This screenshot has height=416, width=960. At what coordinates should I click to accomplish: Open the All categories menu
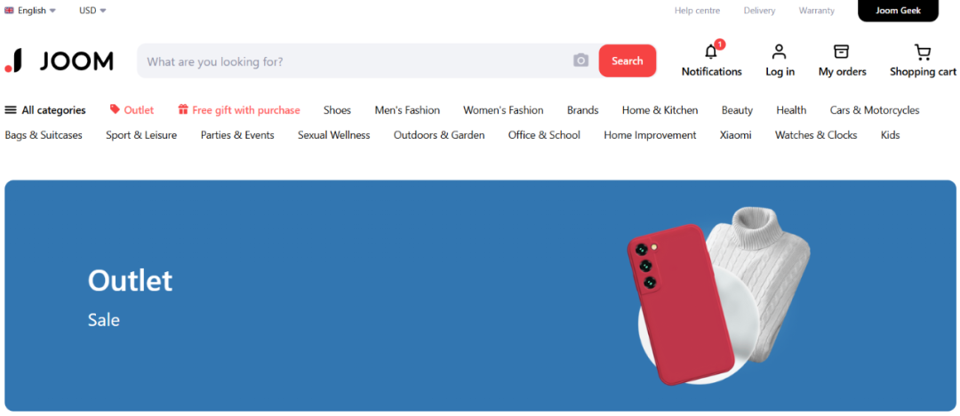(45, 110)
